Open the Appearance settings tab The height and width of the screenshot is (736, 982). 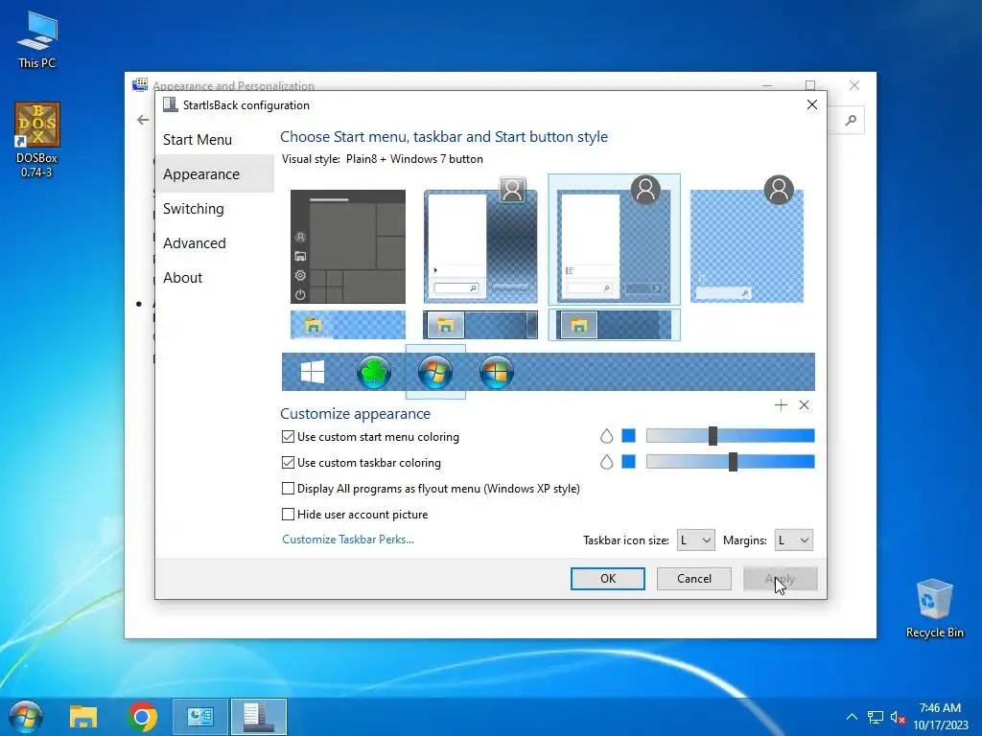(214, 174)
